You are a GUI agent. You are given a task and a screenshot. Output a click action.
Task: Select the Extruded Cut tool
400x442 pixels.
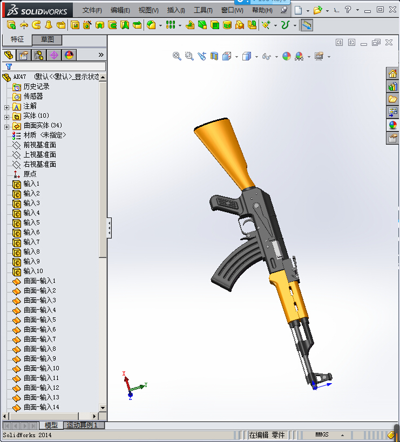[74, 25]
